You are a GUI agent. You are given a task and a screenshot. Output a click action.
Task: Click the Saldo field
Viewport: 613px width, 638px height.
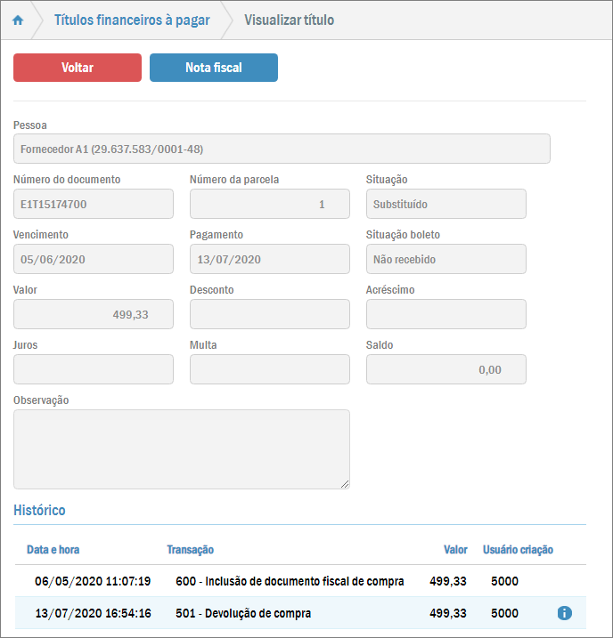pyautogui.click(x=445, y=369)
